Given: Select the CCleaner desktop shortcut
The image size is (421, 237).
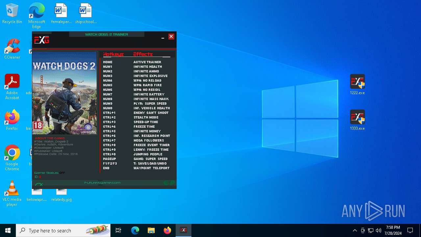Looking at the screenshot, I should pyautogui.click(x=12, y=49).
